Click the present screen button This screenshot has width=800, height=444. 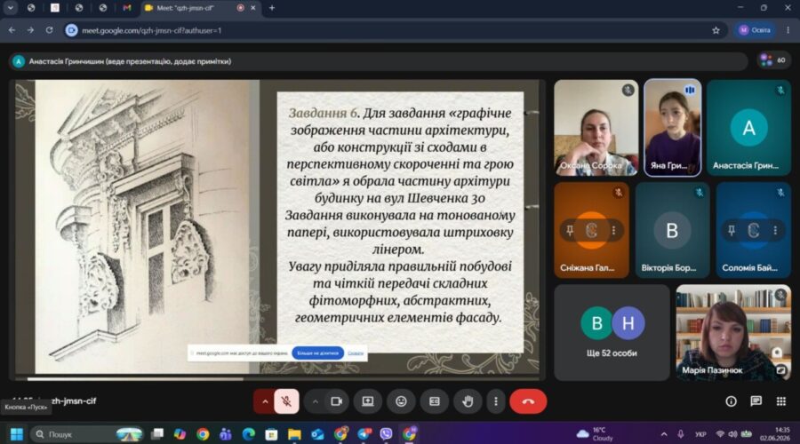(x=368, y=401)
